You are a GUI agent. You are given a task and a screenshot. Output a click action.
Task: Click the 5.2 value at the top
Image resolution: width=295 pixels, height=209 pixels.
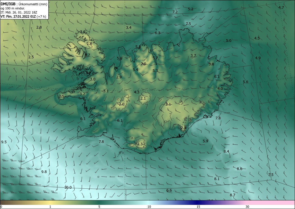[191, 9]
